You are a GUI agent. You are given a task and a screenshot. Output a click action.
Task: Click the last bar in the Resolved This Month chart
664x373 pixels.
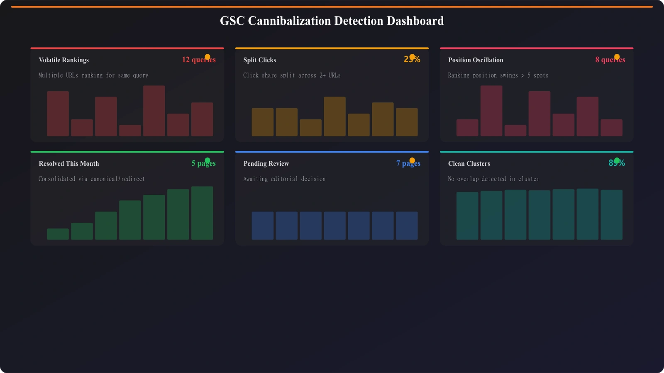point(202,213)
